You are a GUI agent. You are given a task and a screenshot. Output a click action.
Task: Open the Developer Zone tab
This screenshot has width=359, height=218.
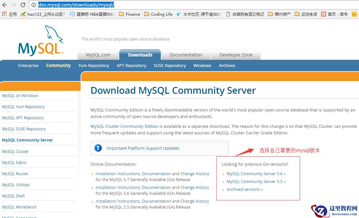[236, 55]
